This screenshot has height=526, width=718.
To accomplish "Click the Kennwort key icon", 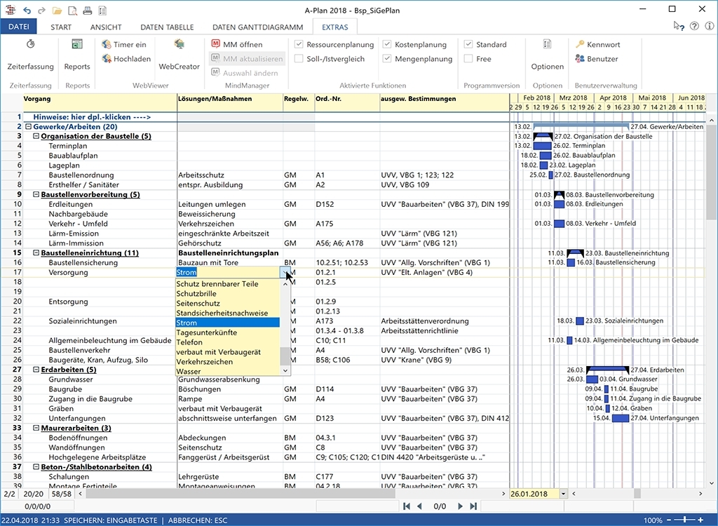I will (580, 44).
